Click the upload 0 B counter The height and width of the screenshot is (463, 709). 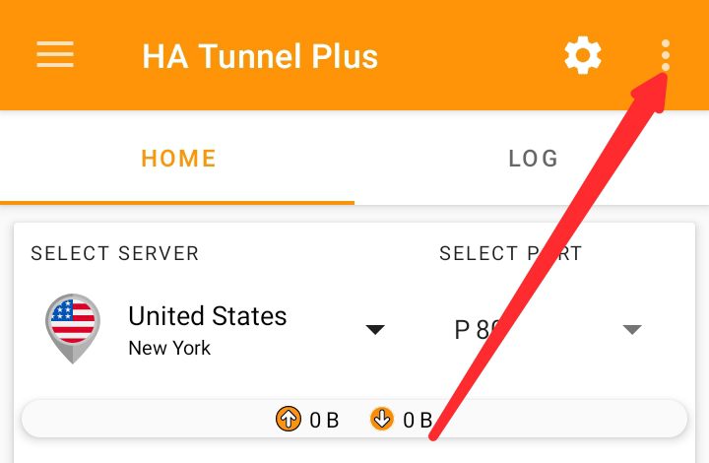[324, 420]
